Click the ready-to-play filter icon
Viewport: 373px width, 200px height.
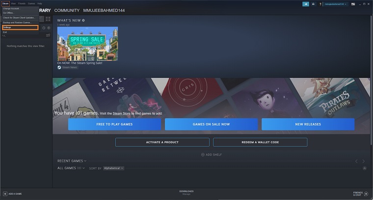tap(49, 28)
